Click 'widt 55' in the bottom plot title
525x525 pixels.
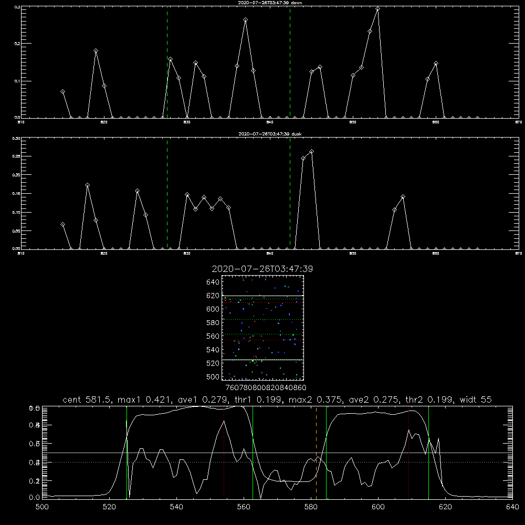(x=476, y=400)
